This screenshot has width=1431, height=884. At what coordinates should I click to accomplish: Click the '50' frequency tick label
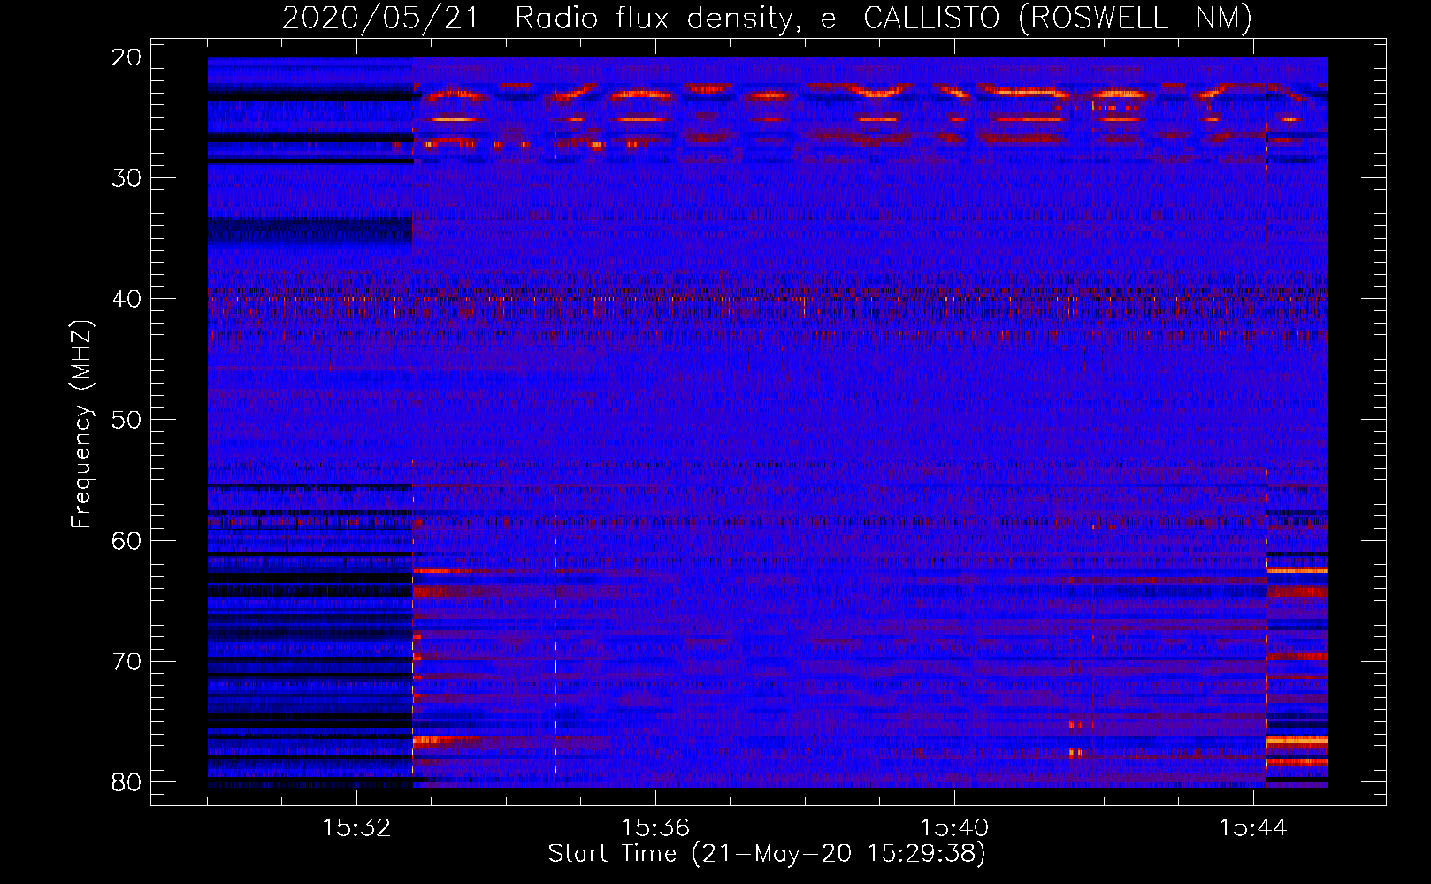point(127,420)
